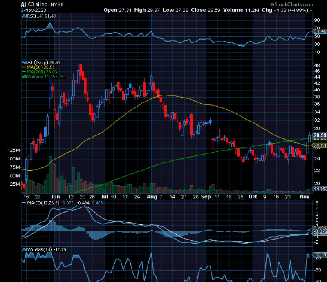Click the Volume histogram icon in the legend
The image size is (327, 282).
[25, 76]
